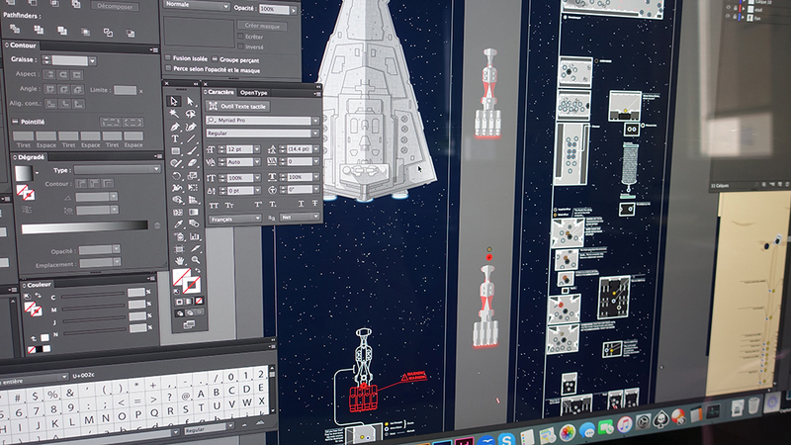The width and height of the screenshot is (791, 445).
Task: Open the Dégradé Type dropdown
Action: pos(117,169)
